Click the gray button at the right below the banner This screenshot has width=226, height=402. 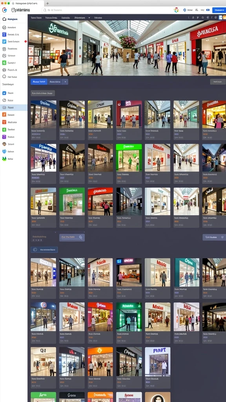pyautogui.click(x=217, y=82)
